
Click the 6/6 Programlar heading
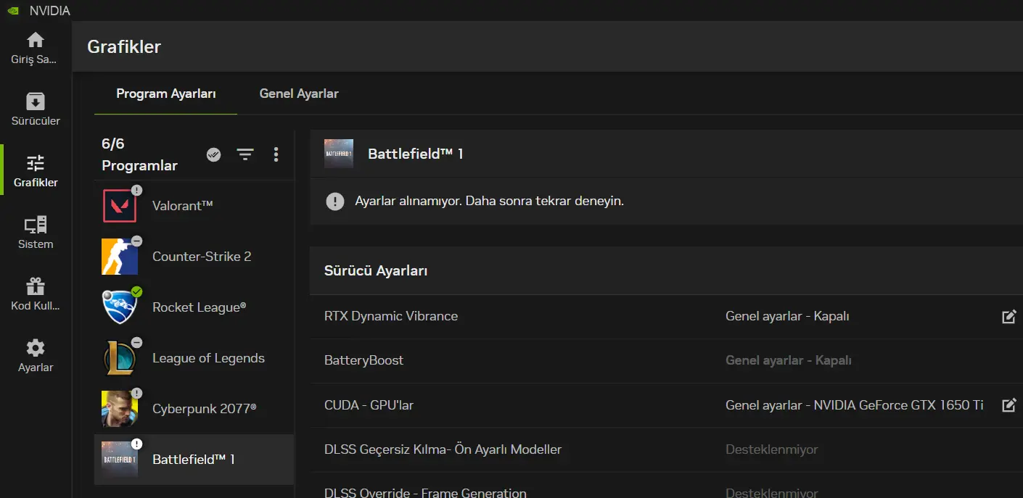[x=139, y=154]
